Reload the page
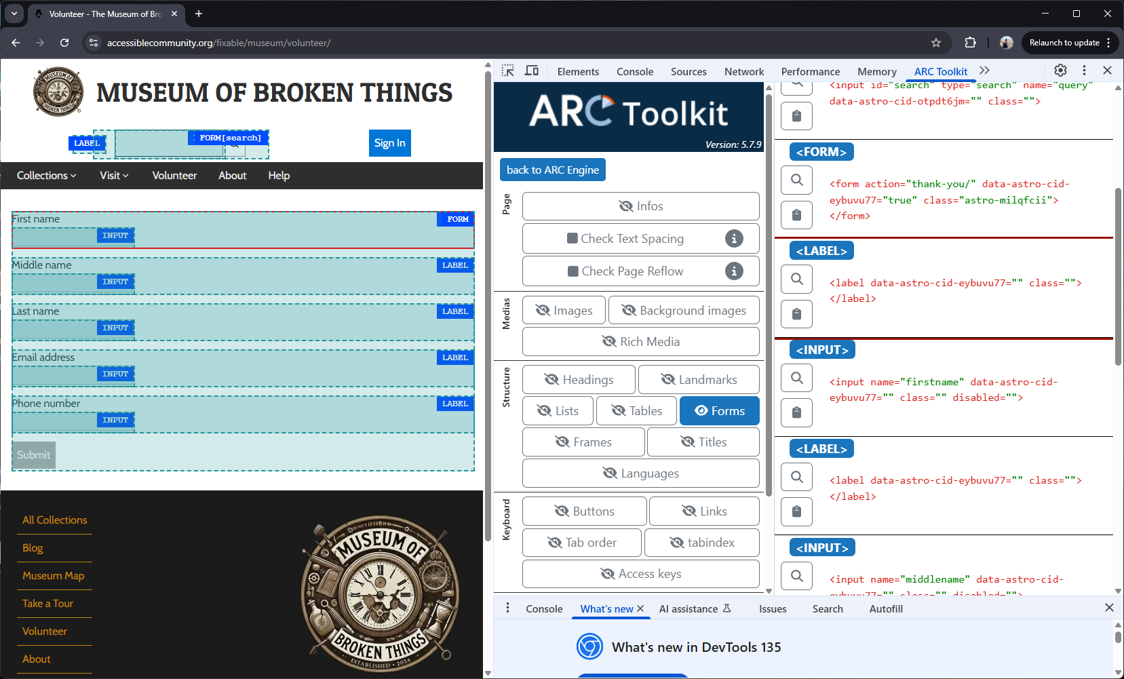This screenshot has height=679, width=1124. point(64,43)
